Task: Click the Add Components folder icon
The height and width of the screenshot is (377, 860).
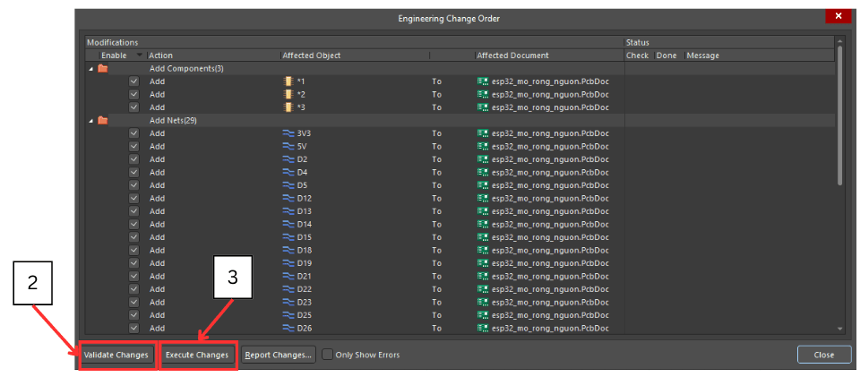Action: tap(102, 69)
